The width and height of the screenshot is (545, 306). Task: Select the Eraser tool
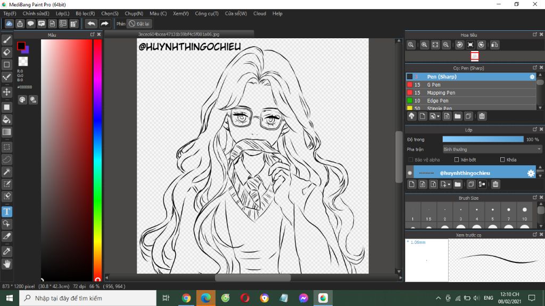click(x=6, y=52)
